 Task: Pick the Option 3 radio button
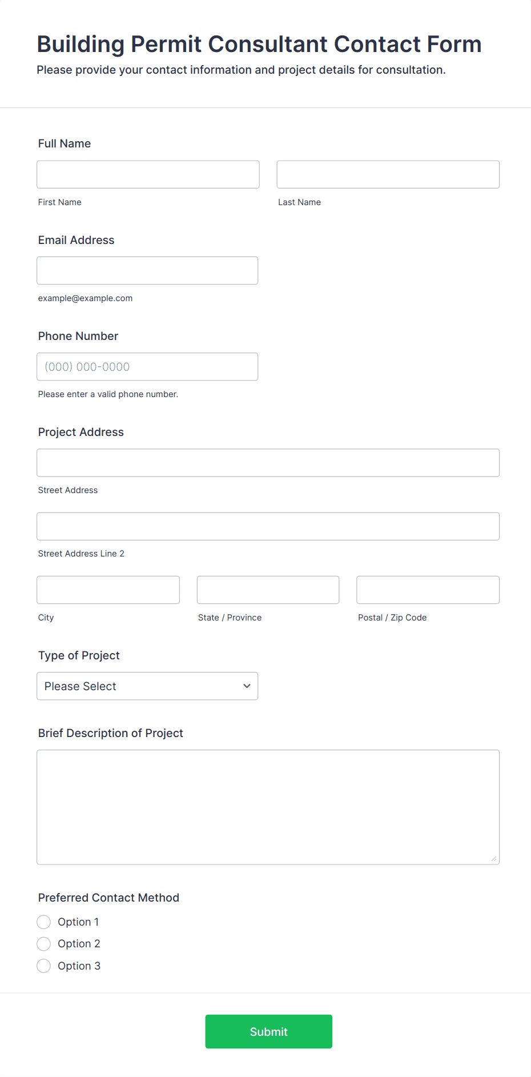[44, 966]
